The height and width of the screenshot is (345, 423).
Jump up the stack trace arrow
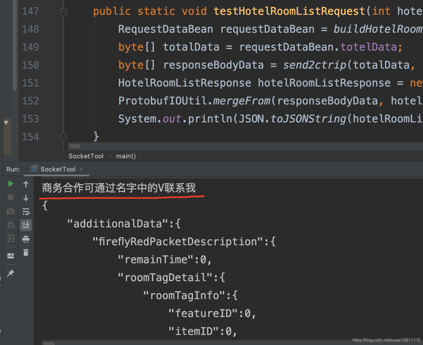point(26,184)
